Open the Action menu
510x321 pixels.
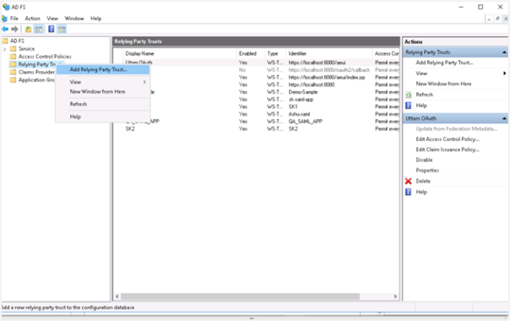click(33, 19)
